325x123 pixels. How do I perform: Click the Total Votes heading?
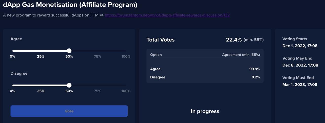click(x=161, y=40)
